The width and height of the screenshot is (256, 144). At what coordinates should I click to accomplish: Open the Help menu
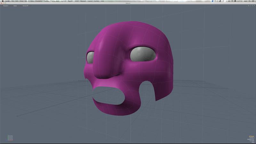click(x=102, y=1)
